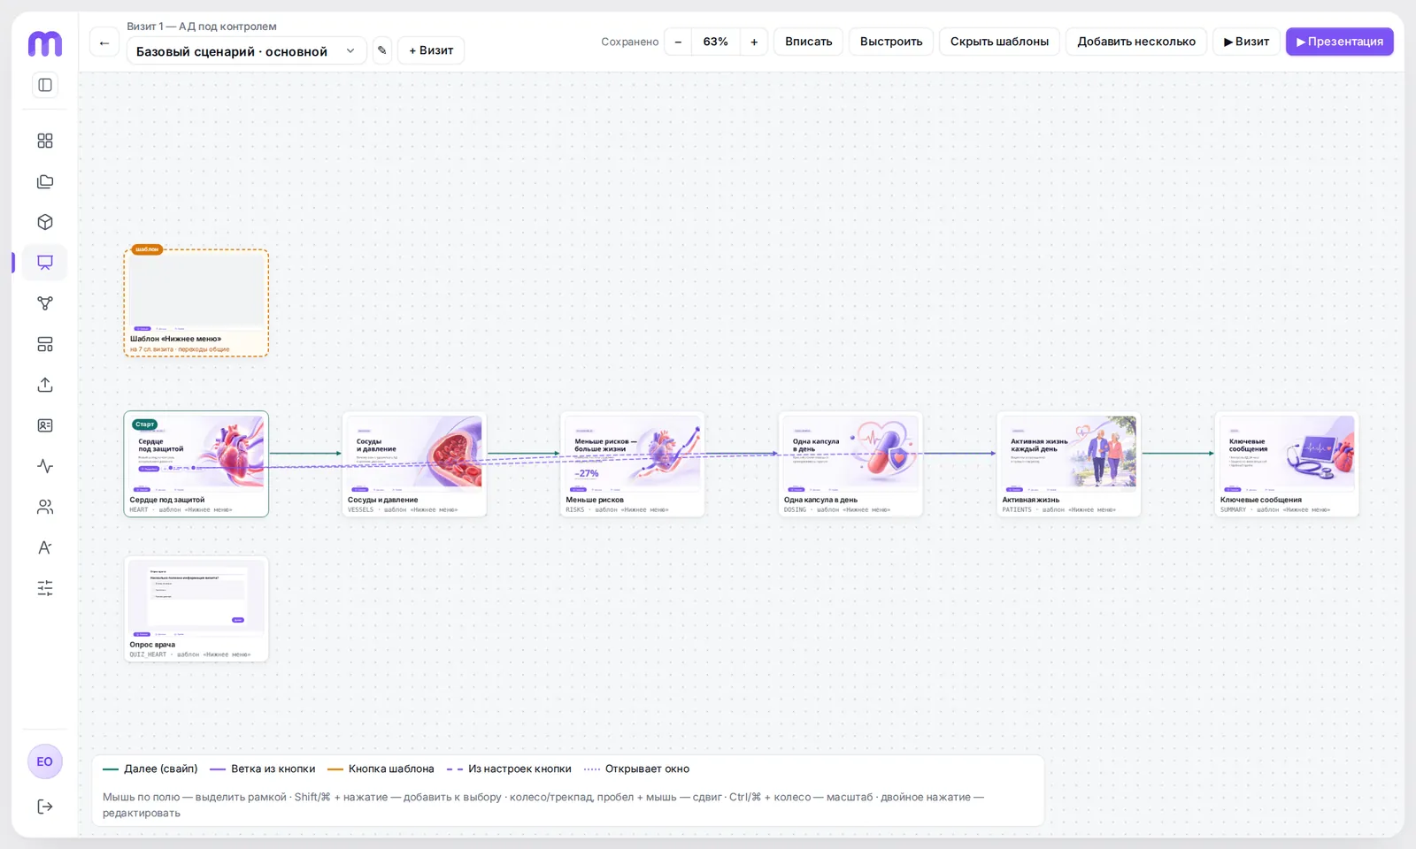
Task: Open the fonts 'A' icon in sidebar
Action: pyautogui.click(x=45, y=547)
